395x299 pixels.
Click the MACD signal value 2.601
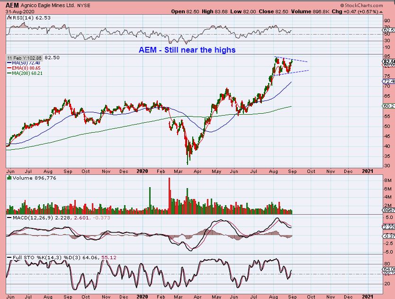[x=81, y=217]
